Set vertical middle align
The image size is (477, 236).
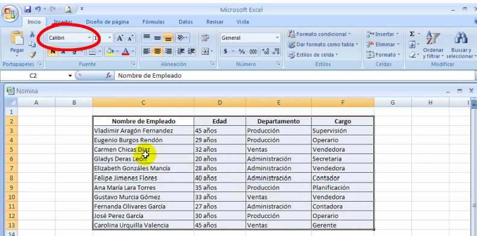[x=157, y=38]
